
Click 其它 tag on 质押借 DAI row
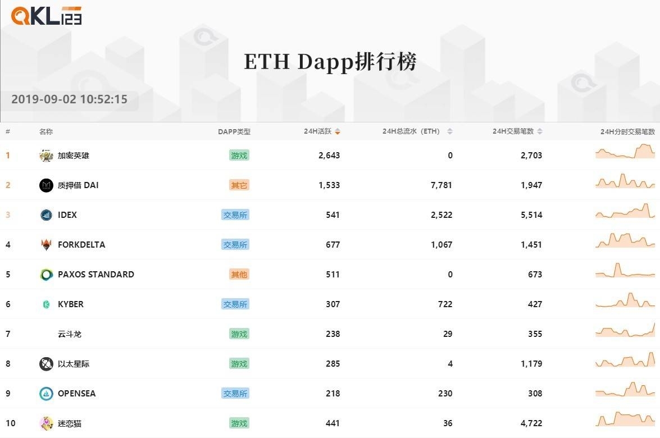[239, 185]
